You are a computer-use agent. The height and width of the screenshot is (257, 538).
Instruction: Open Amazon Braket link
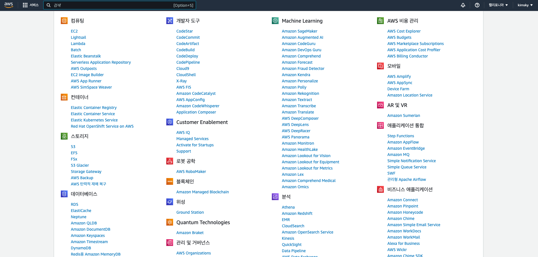[190, 233]
